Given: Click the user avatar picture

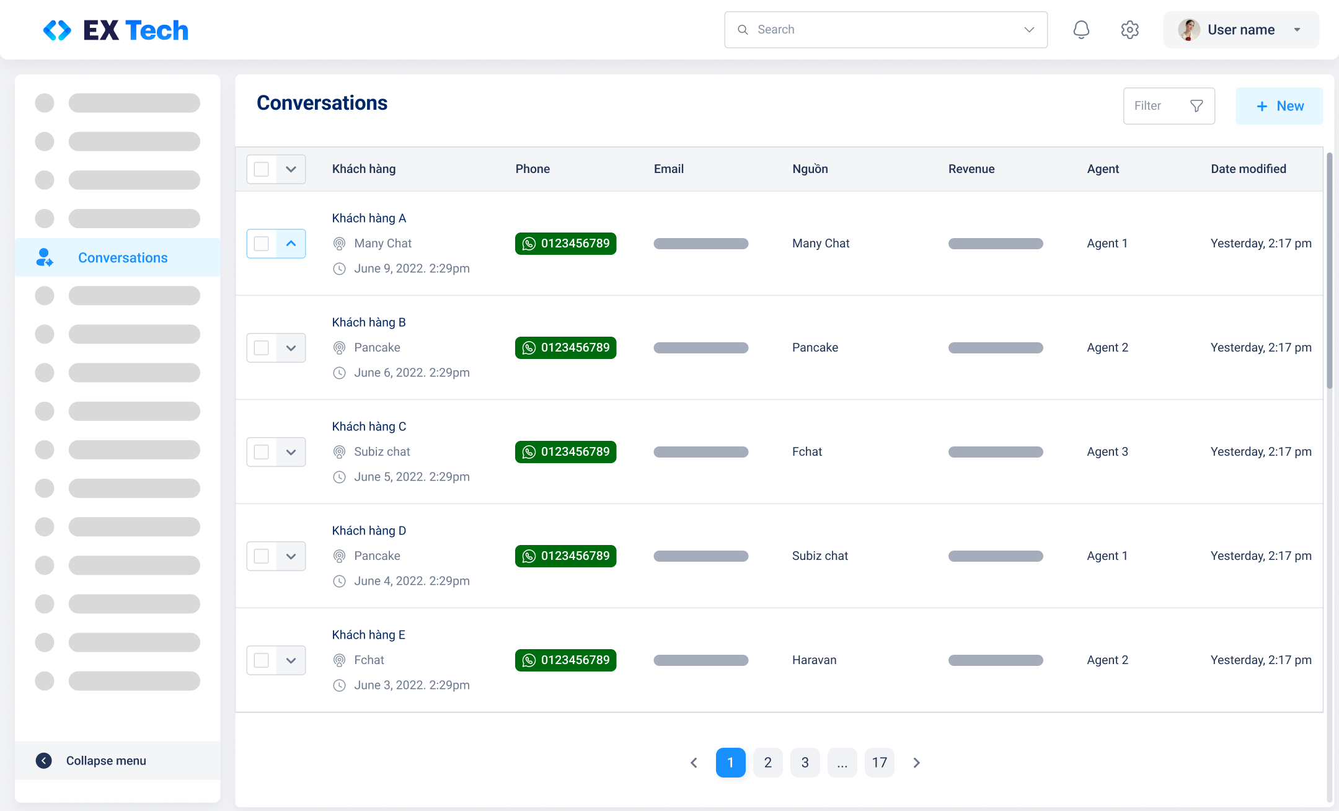Looking at the screenshot, I should (x=1188, y=30).
